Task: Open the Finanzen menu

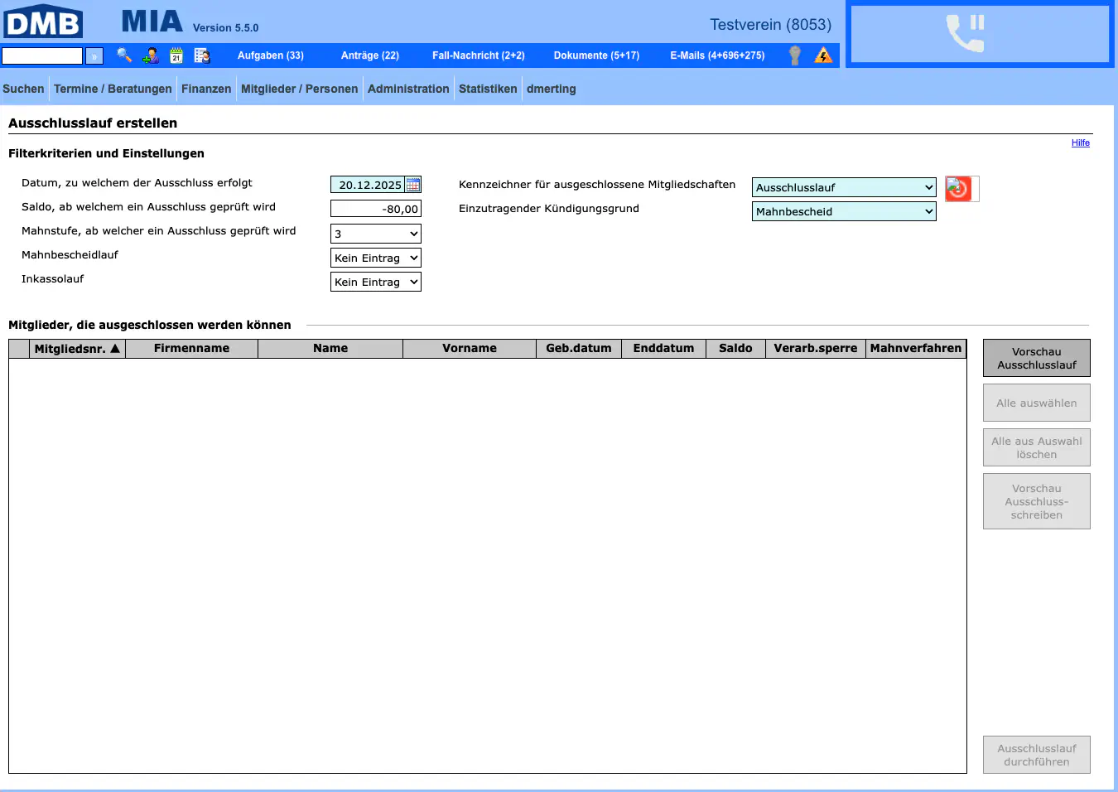Action: (206, 89)
